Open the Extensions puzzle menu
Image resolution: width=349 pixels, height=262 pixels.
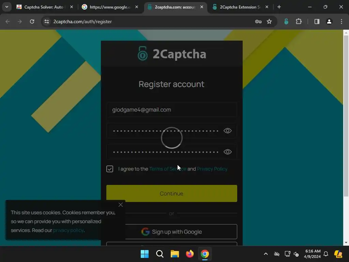299,21
